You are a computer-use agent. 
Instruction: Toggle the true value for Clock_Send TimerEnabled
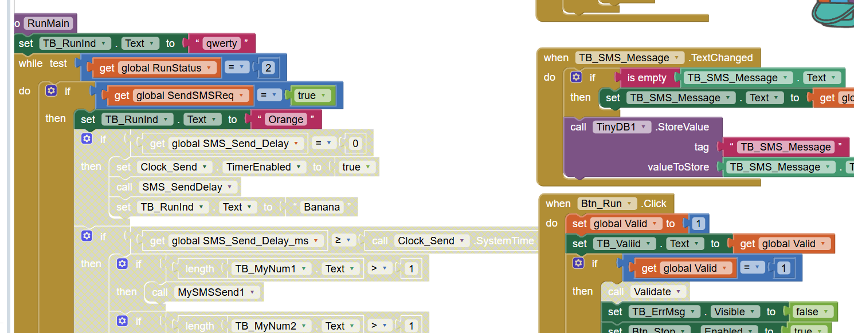[x=358, y=167]
